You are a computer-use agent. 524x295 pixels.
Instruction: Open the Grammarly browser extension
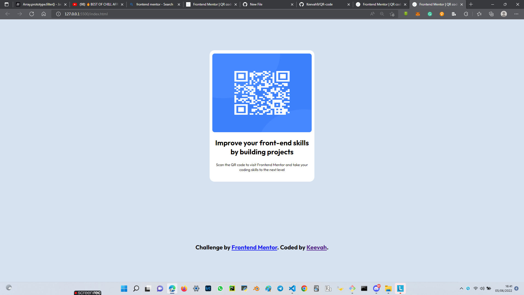click(x=430, y=14)
